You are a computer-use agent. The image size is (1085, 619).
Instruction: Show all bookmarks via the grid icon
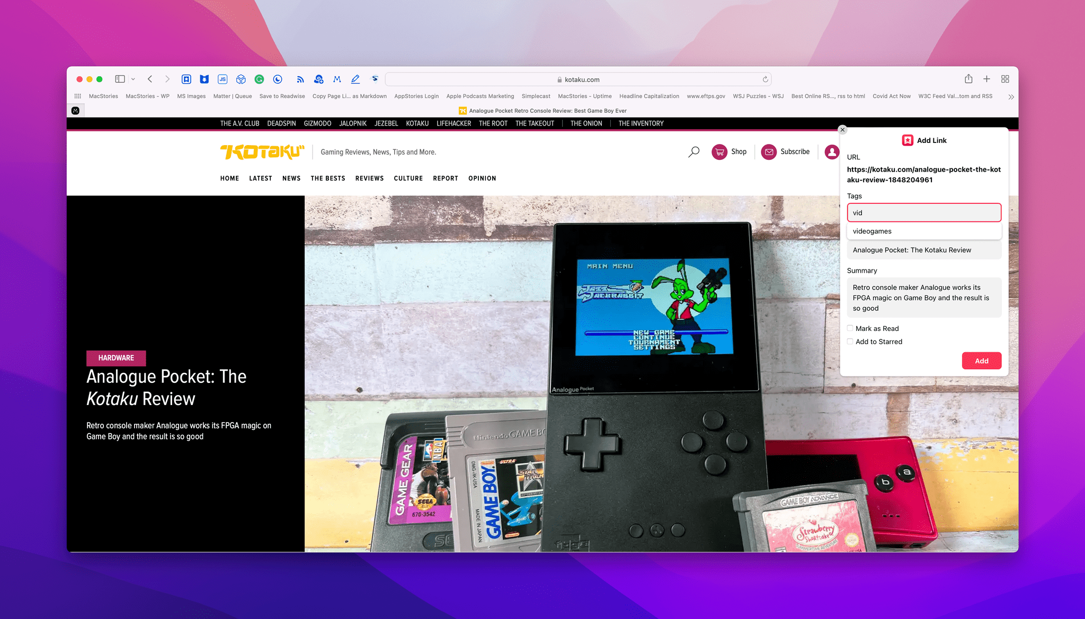click(x=78, y=96)
